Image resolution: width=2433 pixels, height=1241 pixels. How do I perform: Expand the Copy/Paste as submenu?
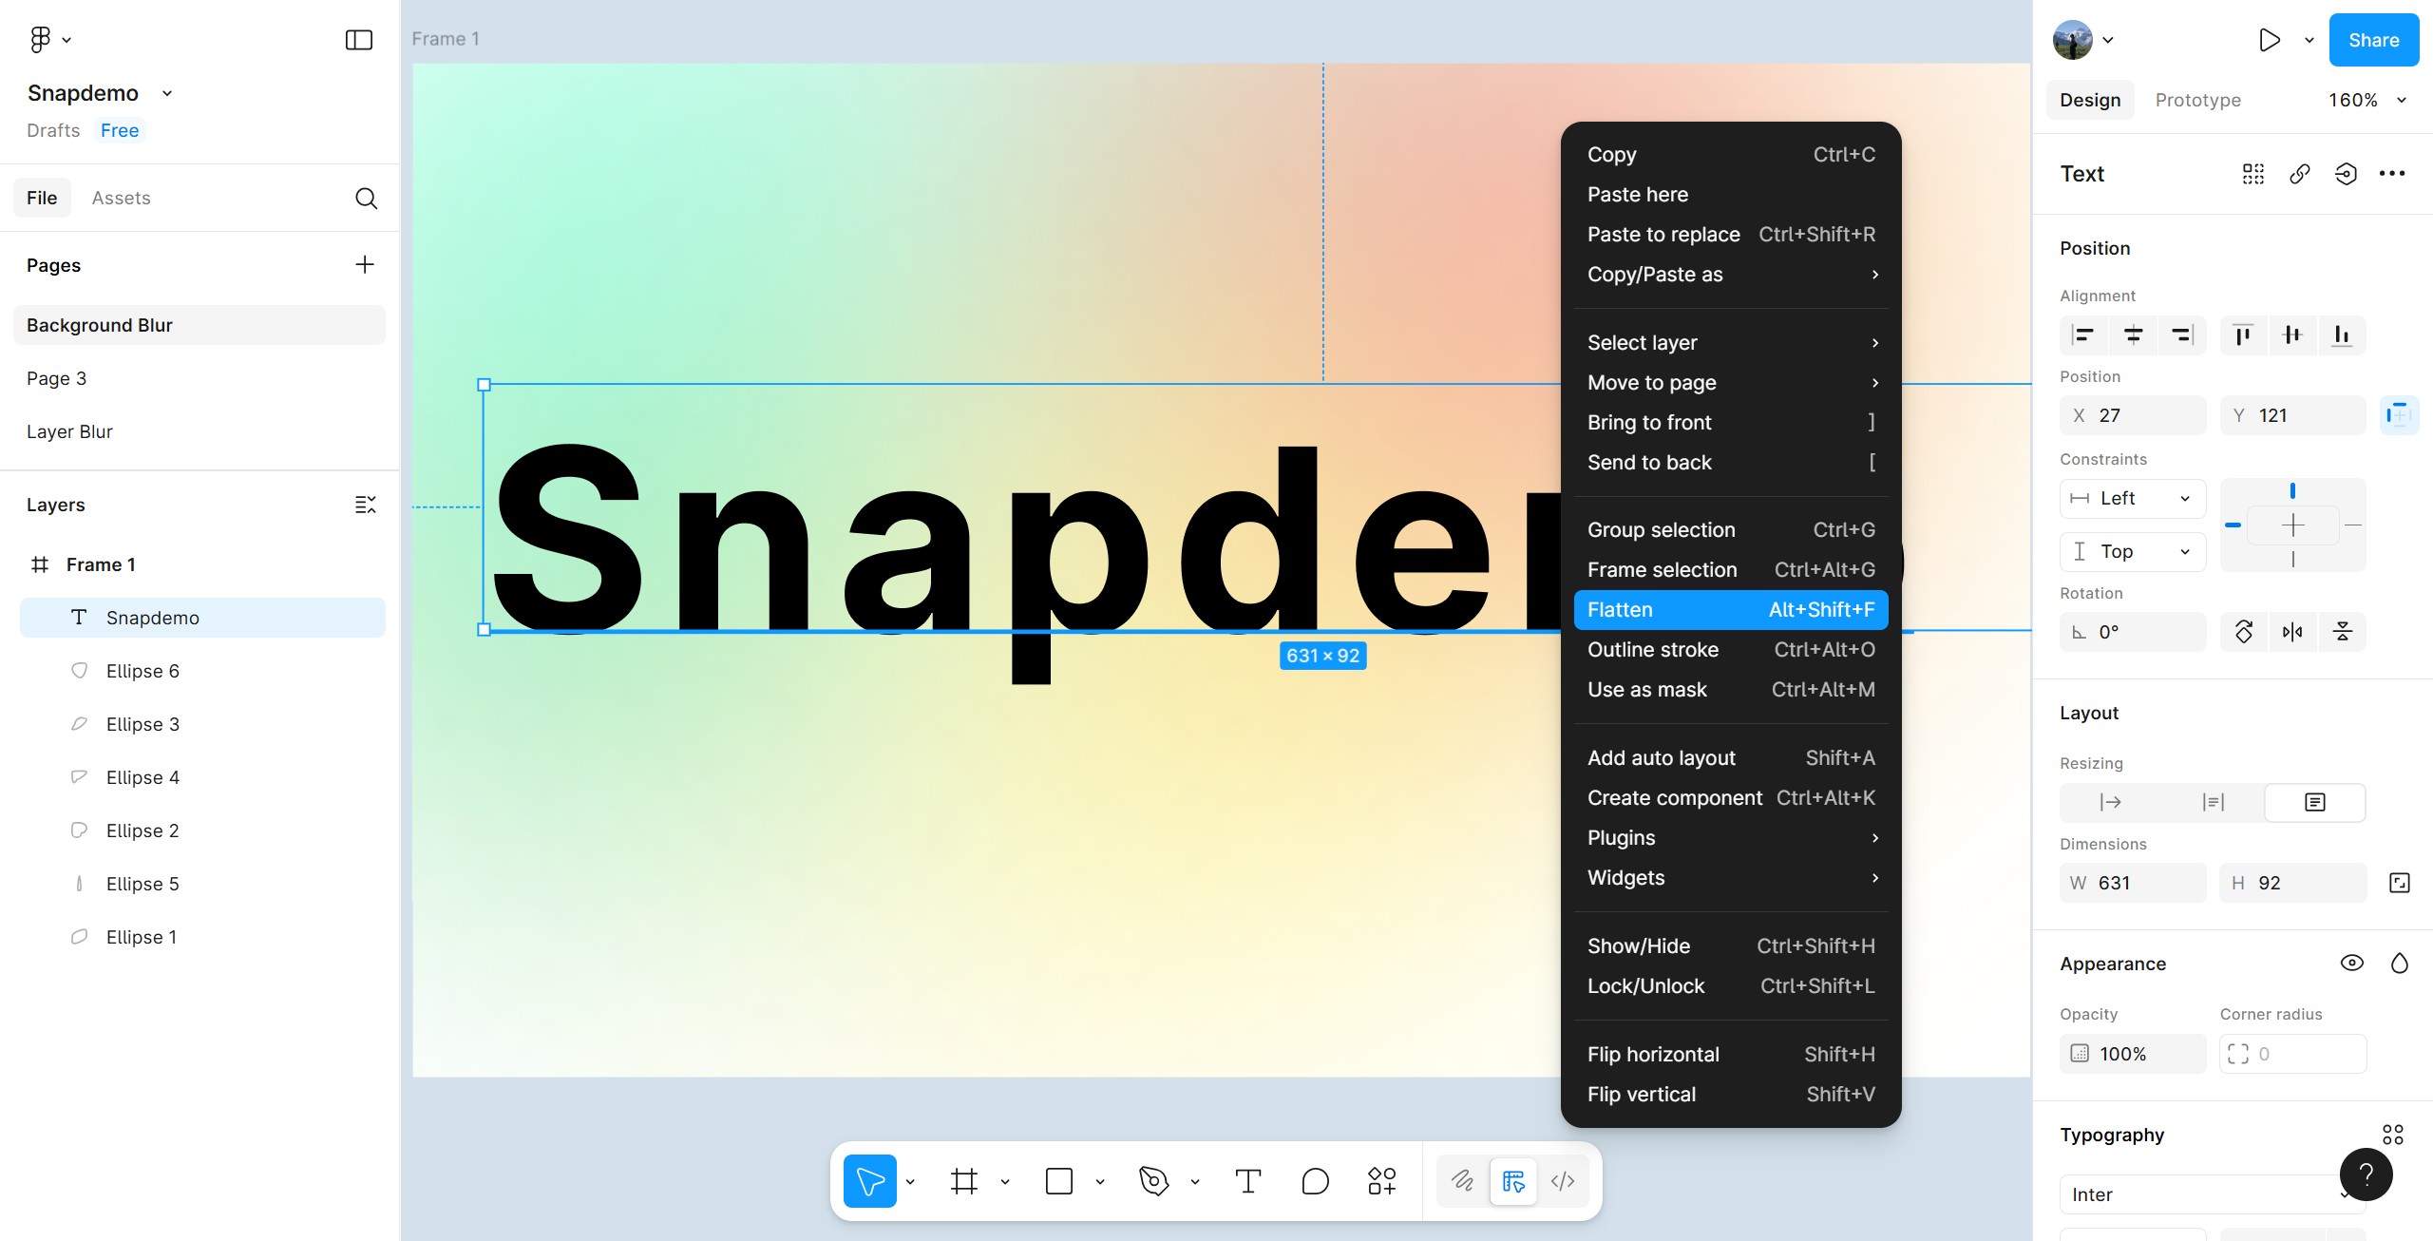[x=1731, y=275]
